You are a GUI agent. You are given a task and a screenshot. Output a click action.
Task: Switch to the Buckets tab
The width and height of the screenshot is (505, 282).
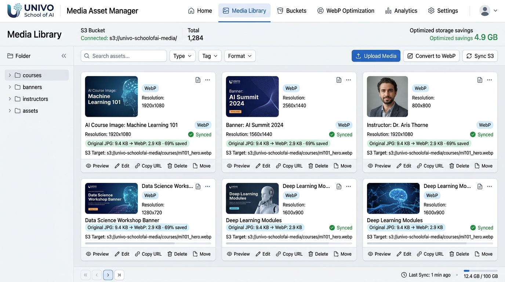(x=292, y=11)
